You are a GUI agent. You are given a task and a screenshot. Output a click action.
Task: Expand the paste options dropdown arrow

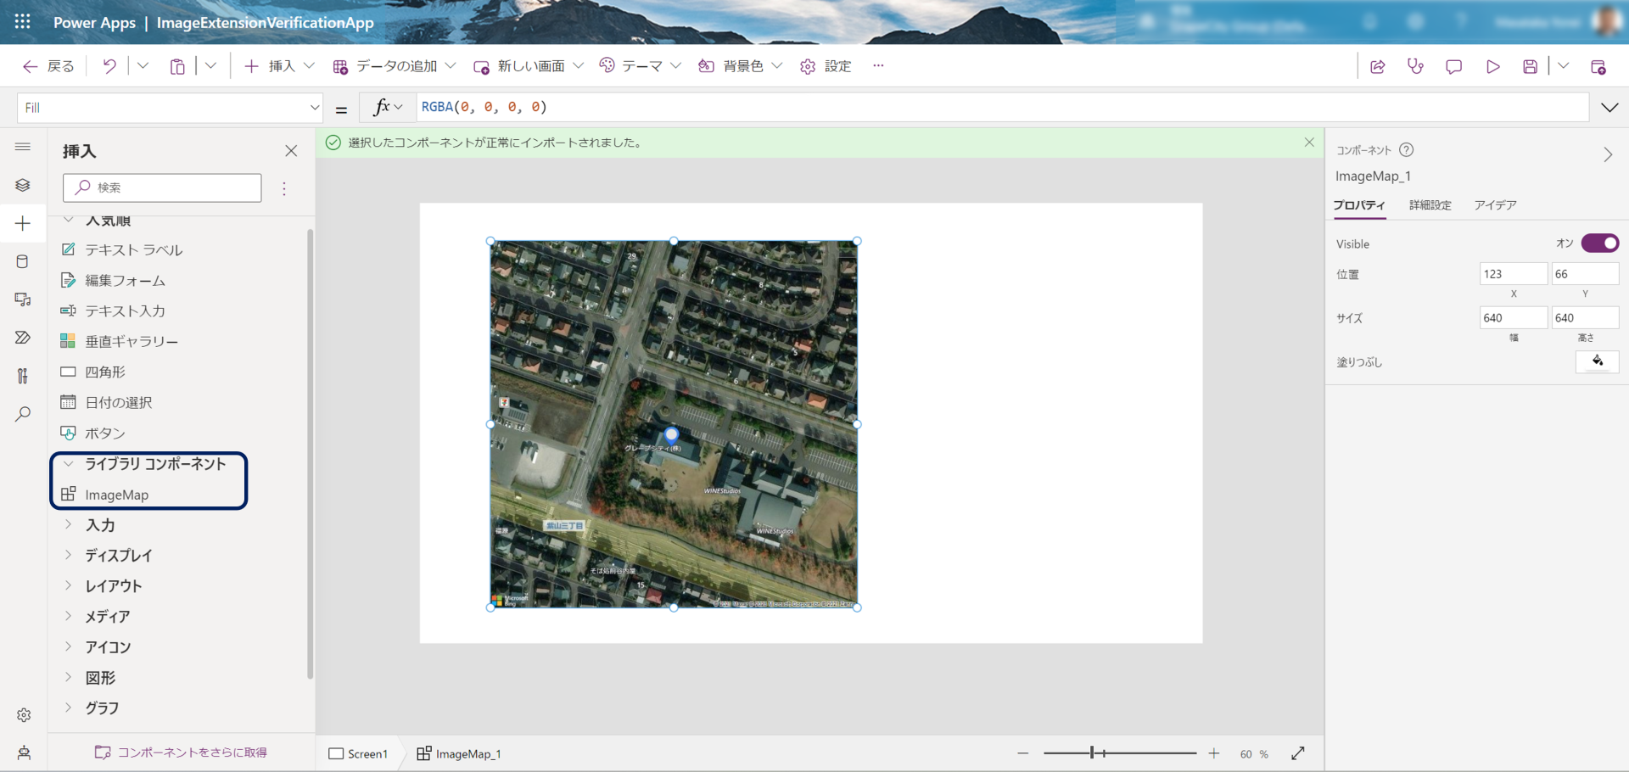click(210, 66)
